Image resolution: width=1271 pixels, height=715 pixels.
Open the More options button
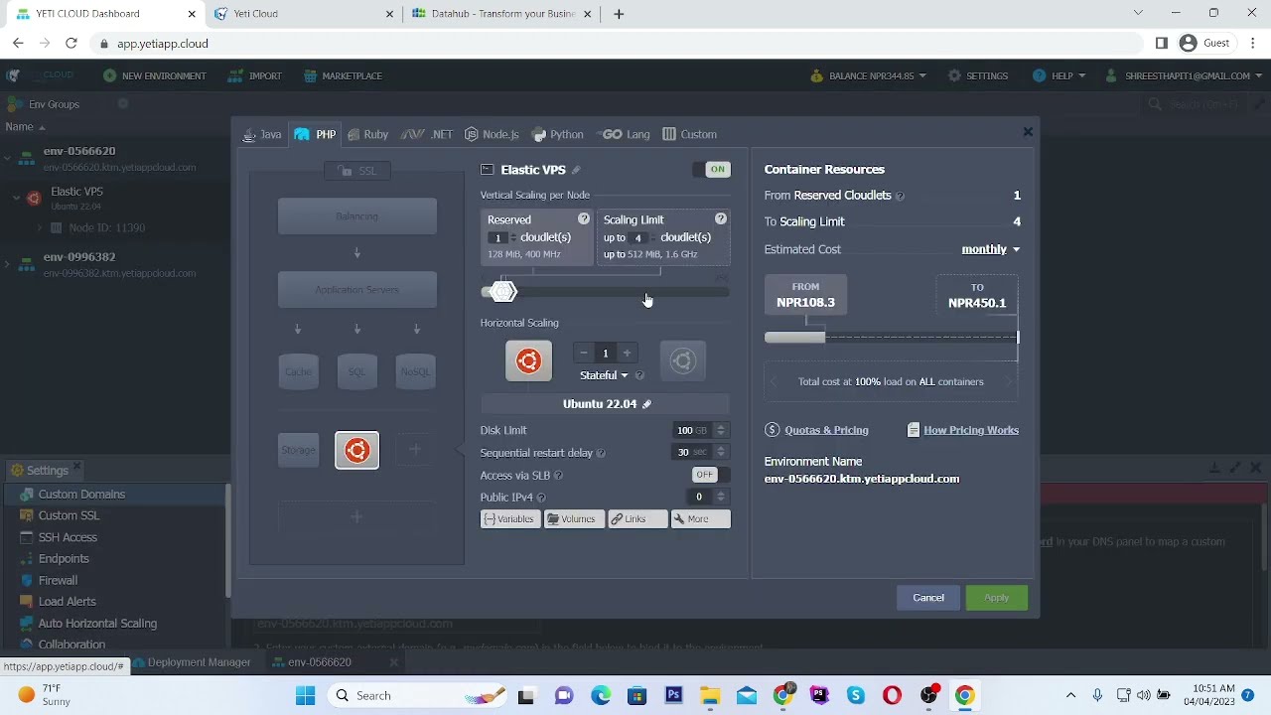(x=701, y=519)
